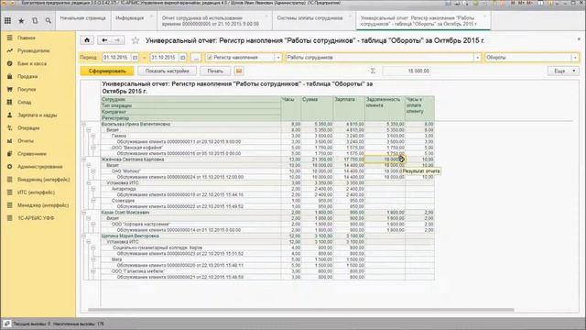Screen dimensions: 586x330
Task: Close the Информация tab
Action: pos(151,16)
